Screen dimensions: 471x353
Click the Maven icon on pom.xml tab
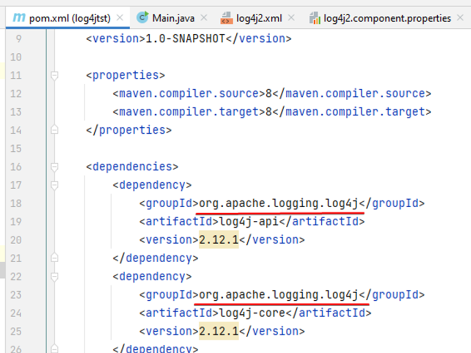pyautogui.click(x=19, y=17)
